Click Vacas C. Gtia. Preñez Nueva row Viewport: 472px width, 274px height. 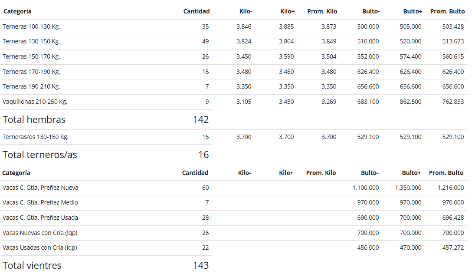[x=233, y=188]
